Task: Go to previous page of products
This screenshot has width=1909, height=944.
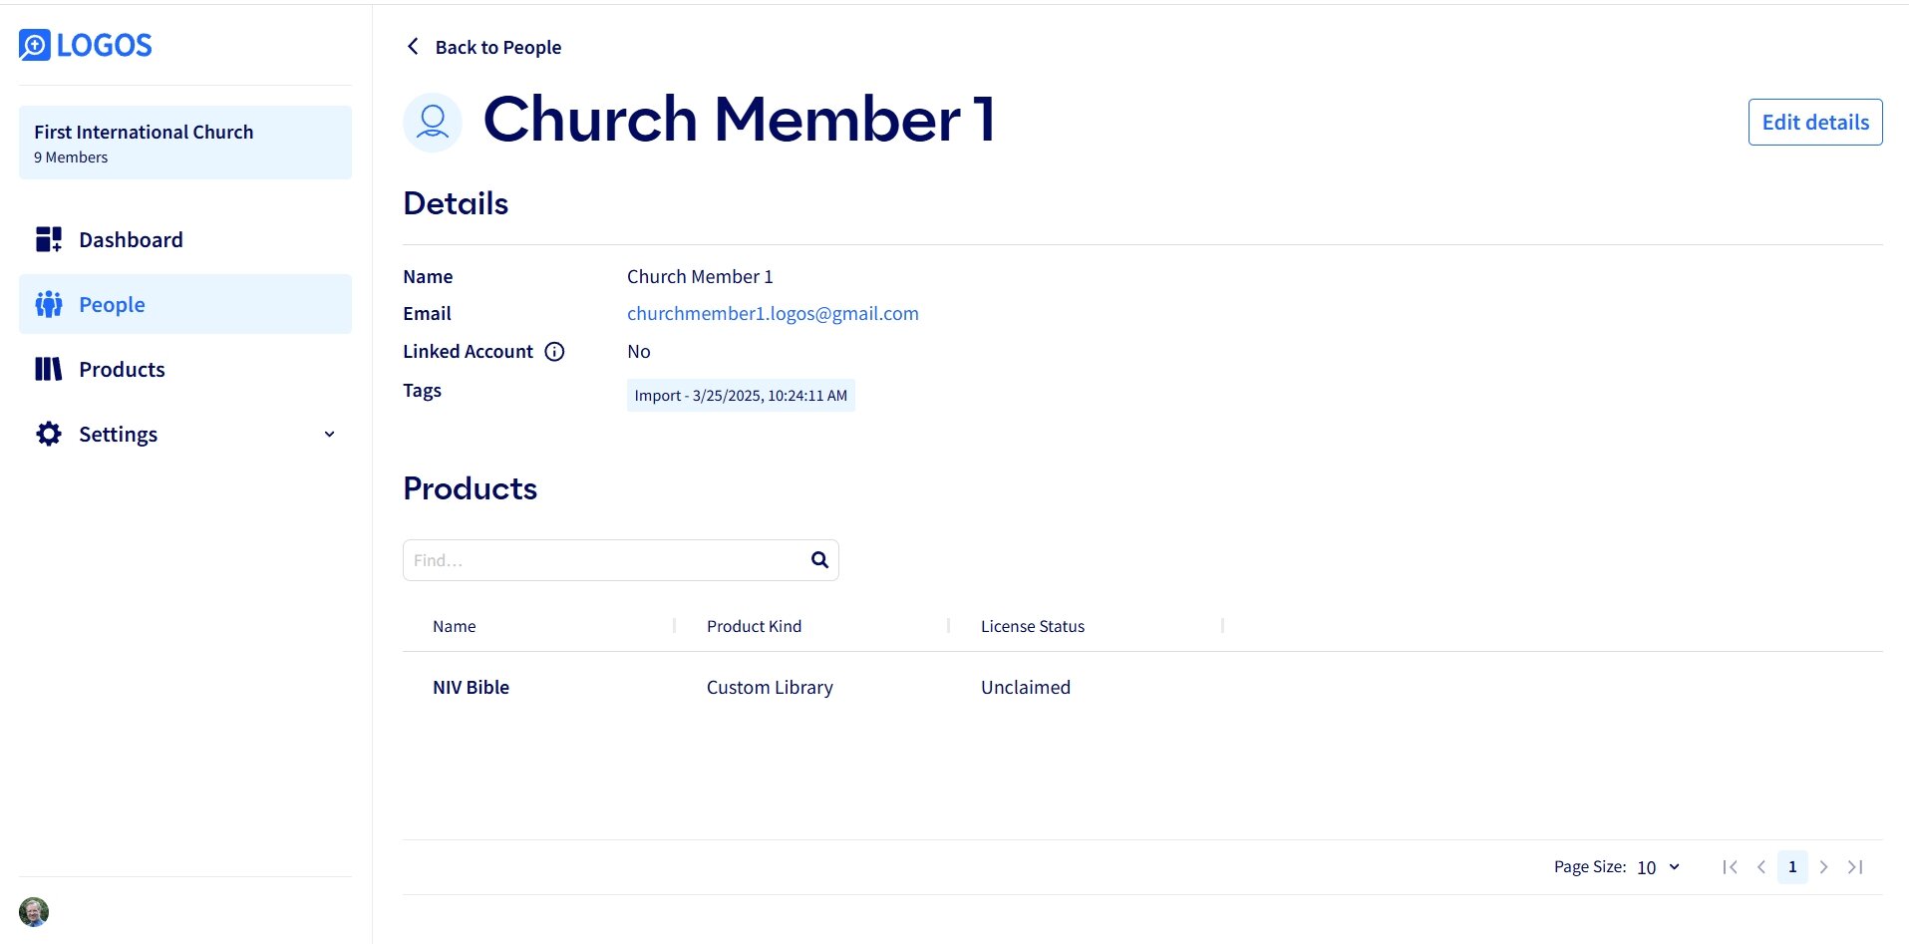Action: [1761, 867]
